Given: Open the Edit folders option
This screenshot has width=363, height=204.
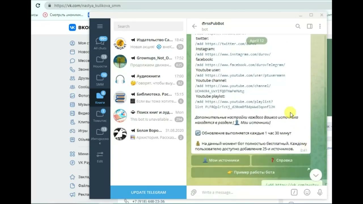Looking at the screenshot, I should coord(100,157).
